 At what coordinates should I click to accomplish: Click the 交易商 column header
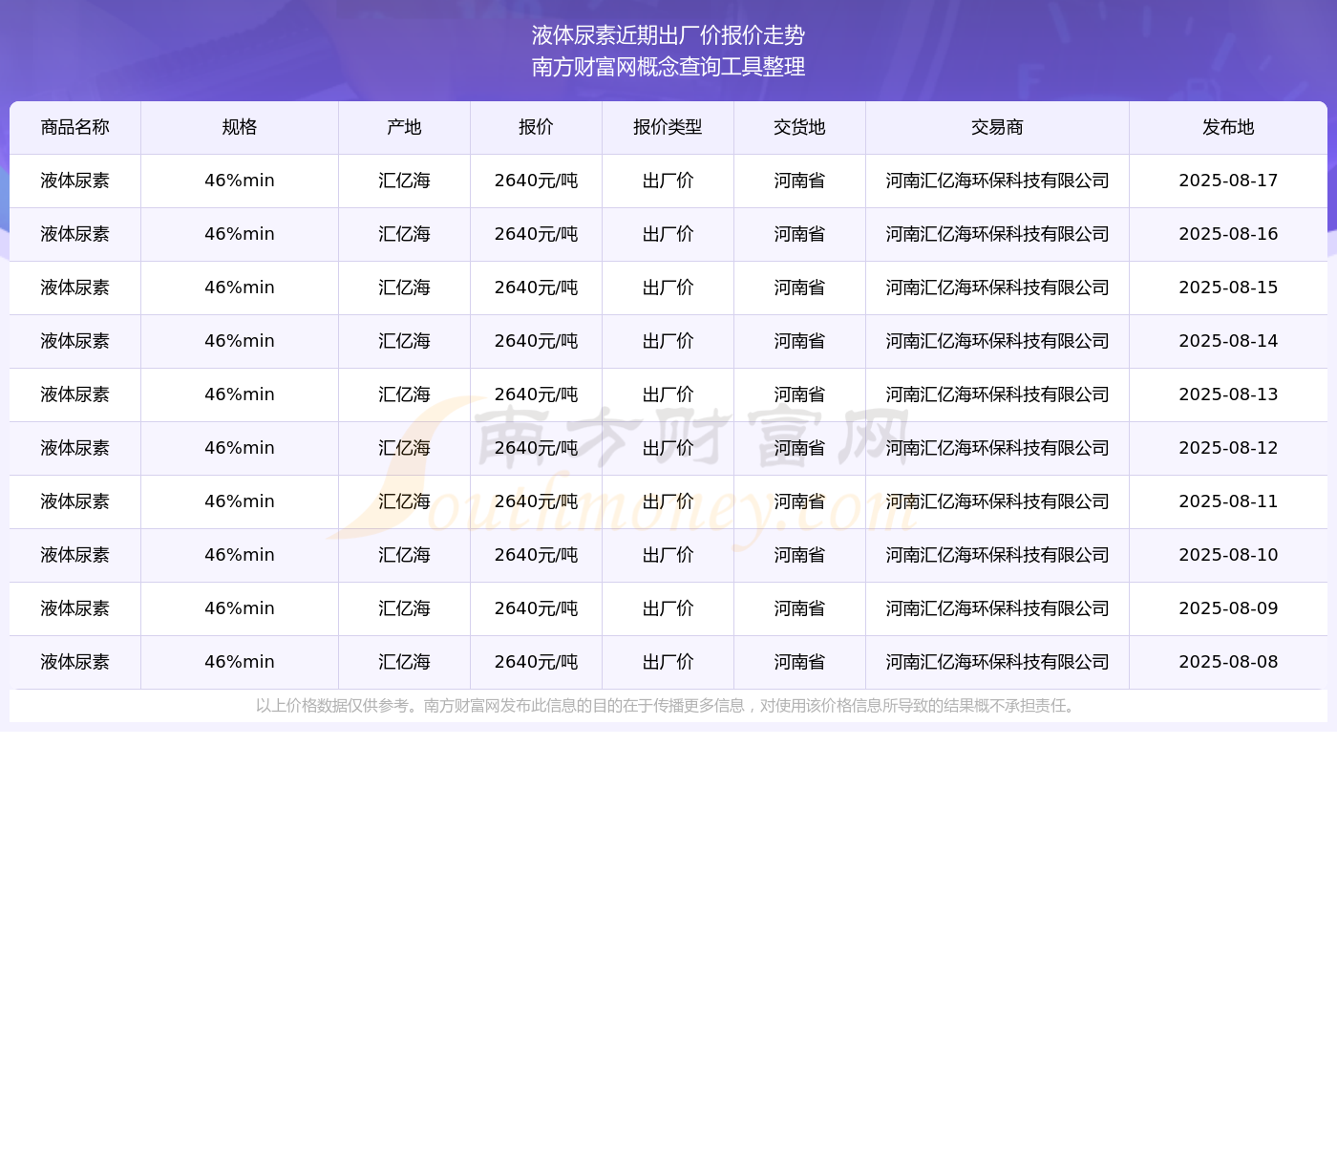[997, 127]
